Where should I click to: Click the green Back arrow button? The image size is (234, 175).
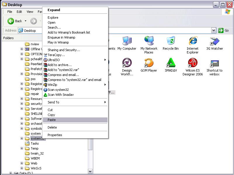point(11,21)
